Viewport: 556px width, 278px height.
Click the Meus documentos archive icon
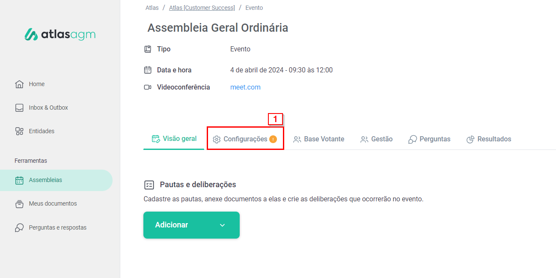(19, 204)
